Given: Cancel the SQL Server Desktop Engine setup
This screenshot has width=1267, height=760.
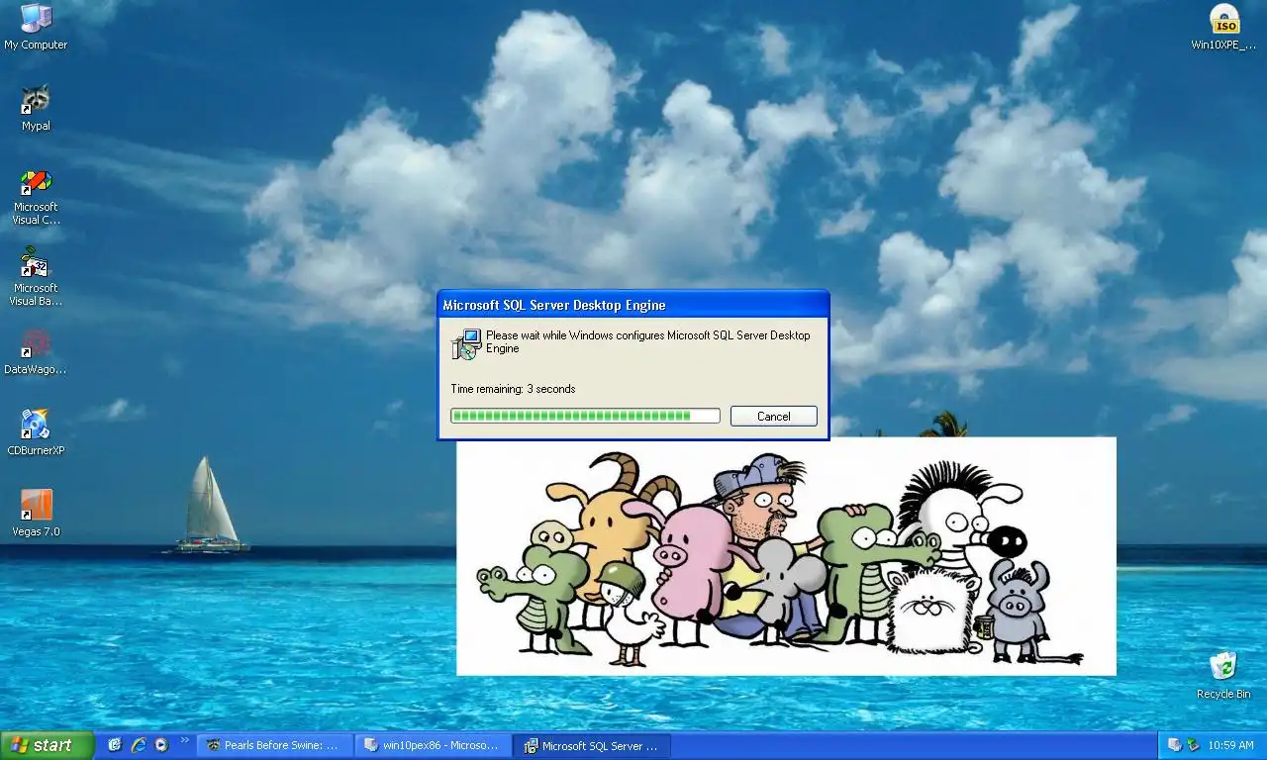Looking at the screenshot, I should pos(774,416).
